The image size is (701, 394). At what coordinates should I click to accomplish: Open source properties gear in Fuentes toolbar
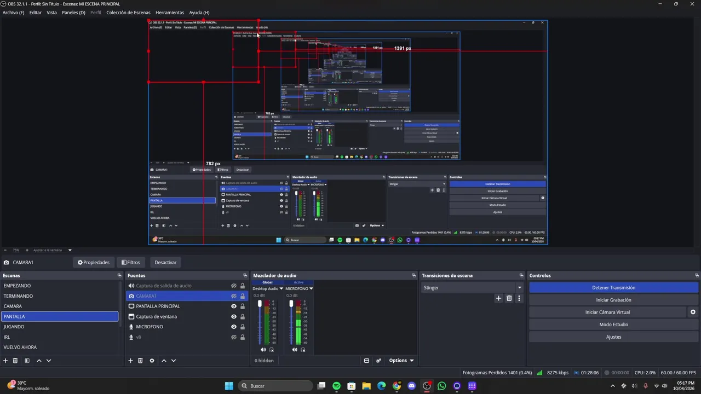click(x=152, y=361)
